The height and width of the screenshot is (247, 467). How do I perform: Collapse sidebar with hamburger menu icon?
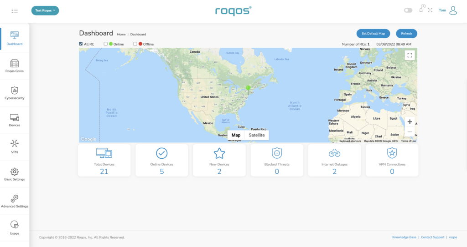15,11
